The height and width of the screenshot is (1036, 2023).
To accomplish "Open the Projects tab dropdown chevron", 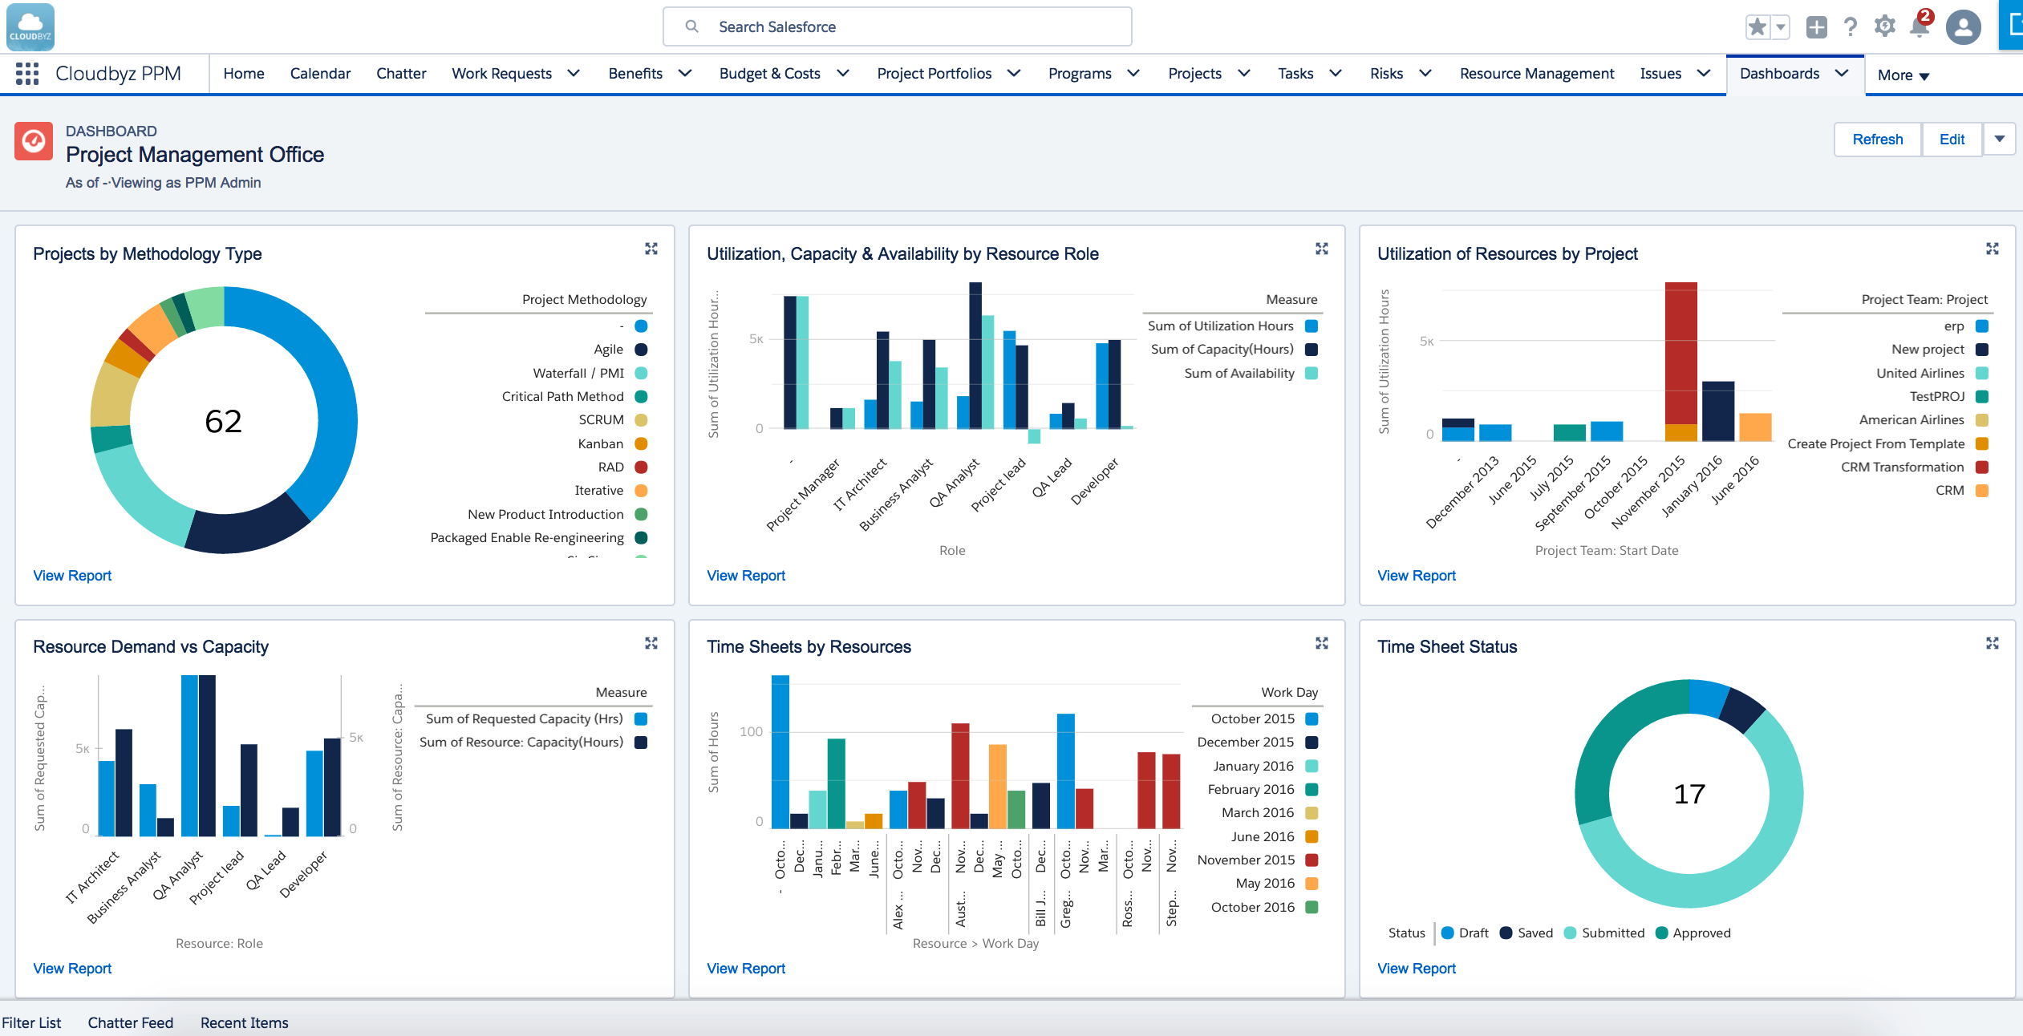I will (1244, 73).
